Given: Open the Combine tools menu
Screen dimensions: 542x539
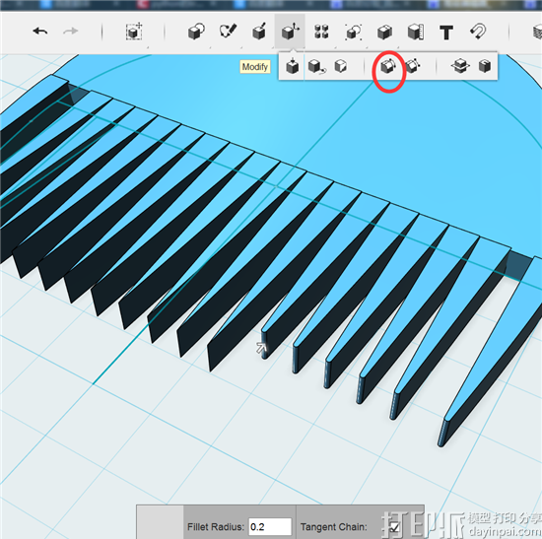Looking at the screenshot, I should click(384, 33).
